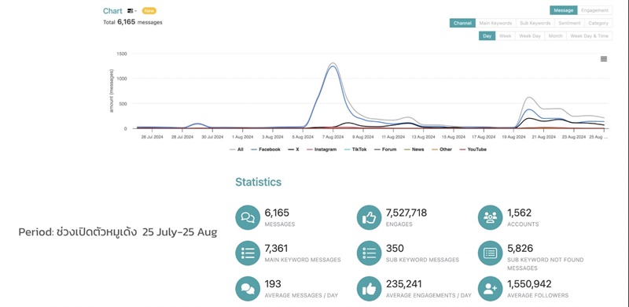
Task: Click the Main Keyword Messages list icon
Action: pyautogui.click(x=248, y=253)
